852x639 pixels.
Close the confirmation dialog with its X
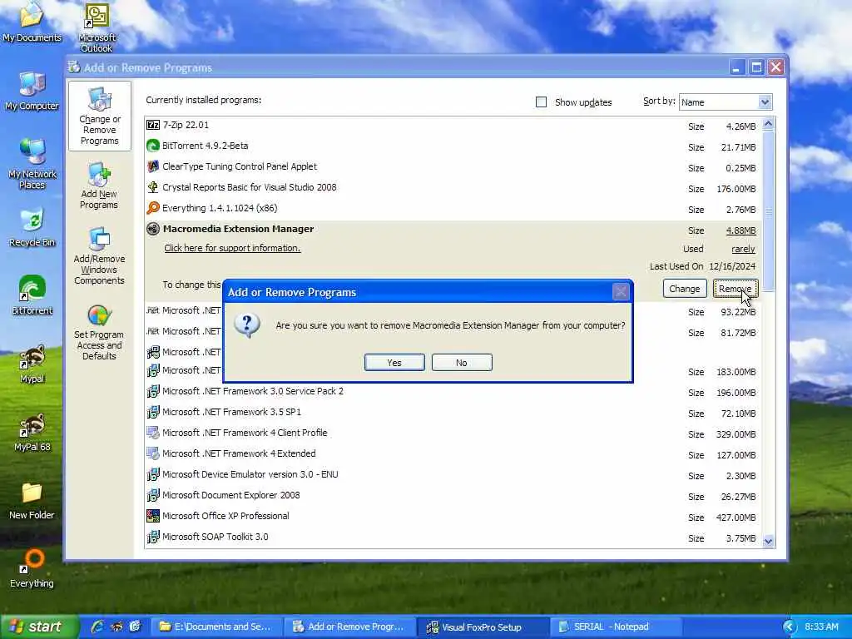pyautogui.click(x=621, y=292)
